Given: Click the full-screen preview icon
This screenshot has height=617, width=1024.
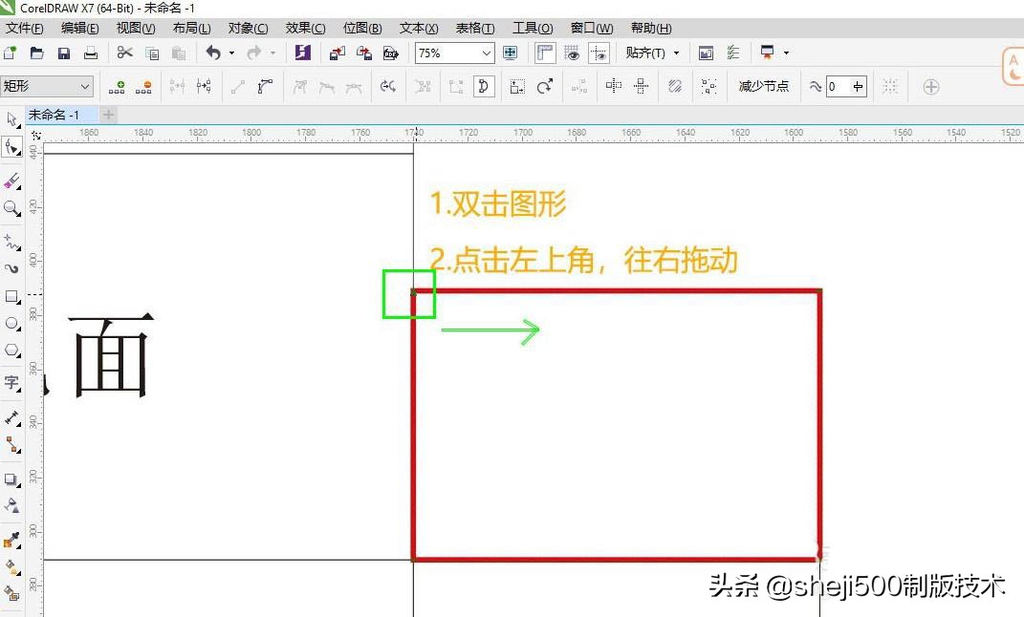Looking at the screenshot, I should click(510, 53).
